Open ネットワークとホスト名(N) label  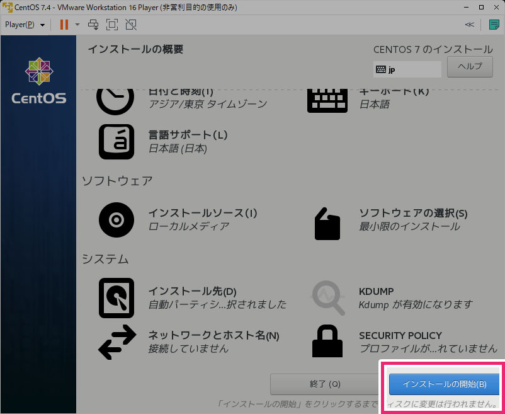[213, 336]
